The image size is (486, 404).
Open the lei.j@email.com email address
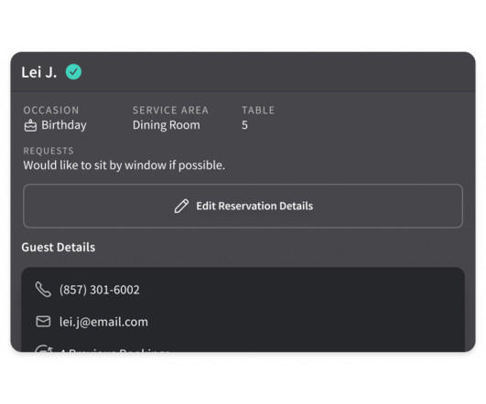coord(103,322)
